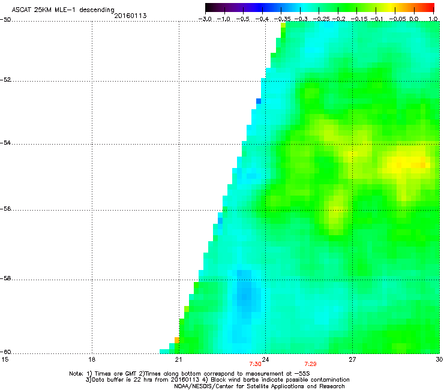Click the '18' longitude axis label
444x390 pixels.
92,359
